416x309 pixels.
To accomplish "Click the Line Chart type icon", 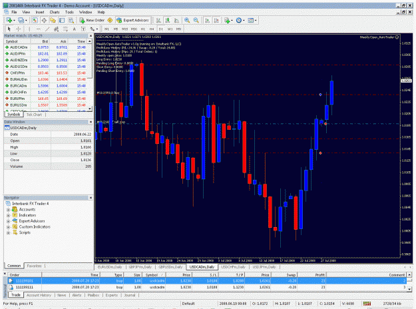I will tap(176, 20).
